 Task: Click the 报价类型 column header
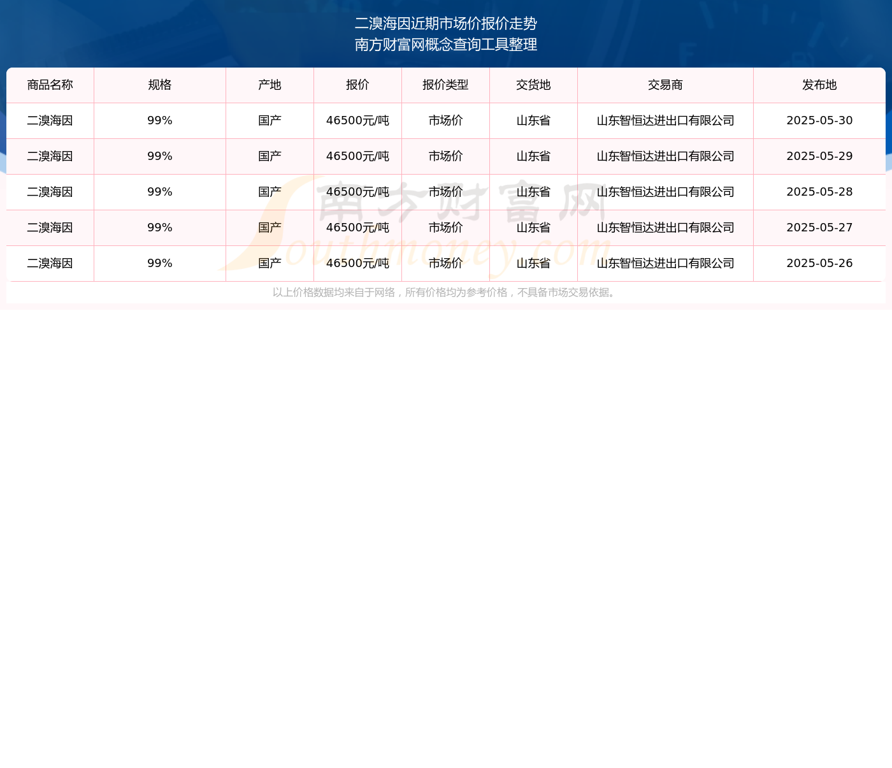(445, 85)
